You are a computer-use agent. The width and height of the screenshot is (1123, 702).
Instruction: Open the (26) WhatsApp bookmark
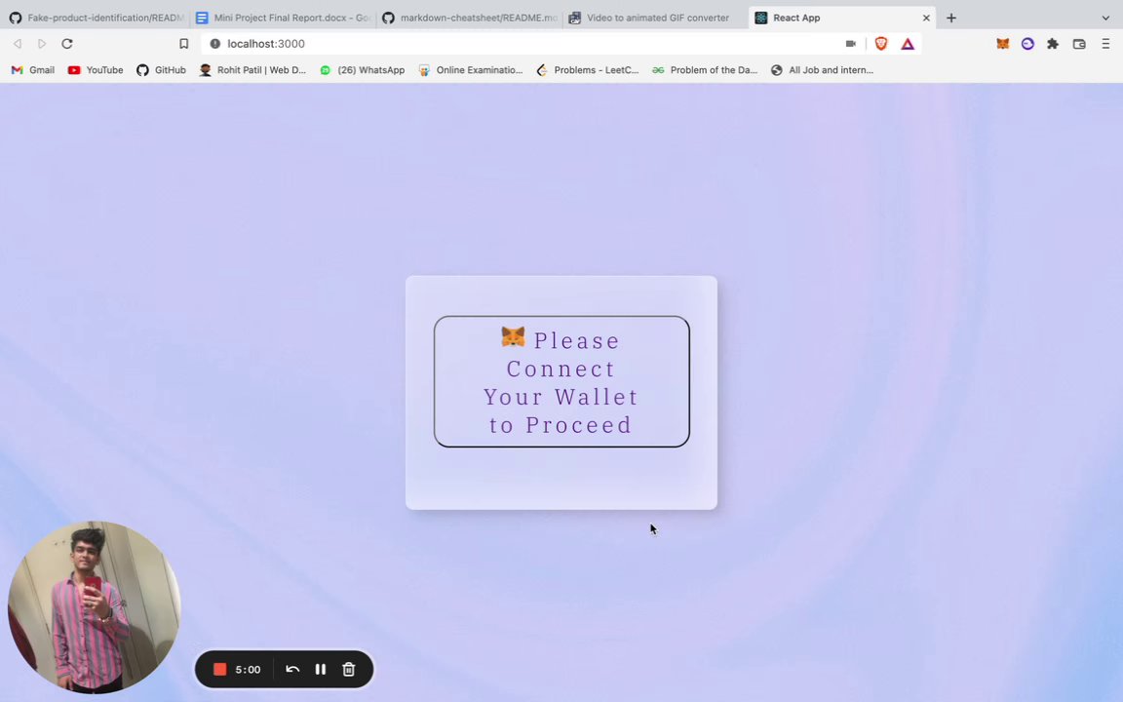pos(362,70)
